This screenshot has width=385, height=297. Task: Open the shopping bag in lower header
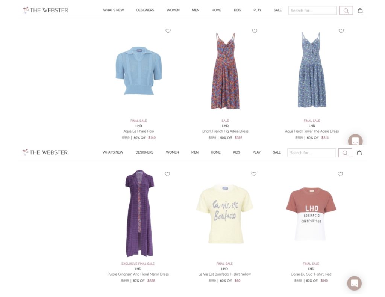(359, 153)
